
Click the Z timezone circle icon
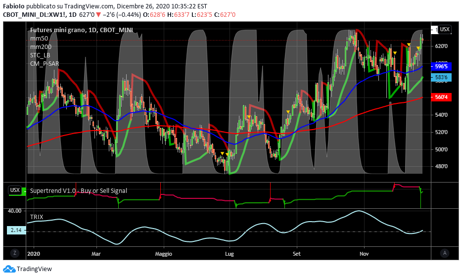[15, 253]
